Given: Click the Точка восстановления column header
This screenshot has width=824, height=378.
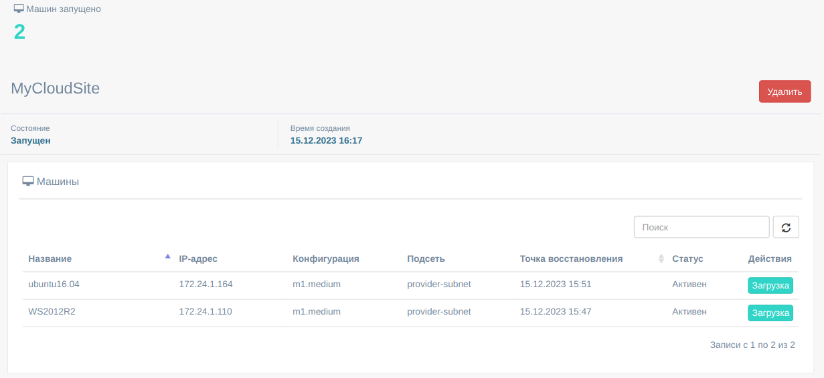Looking at the screenshot, I should tap(571, 258).
